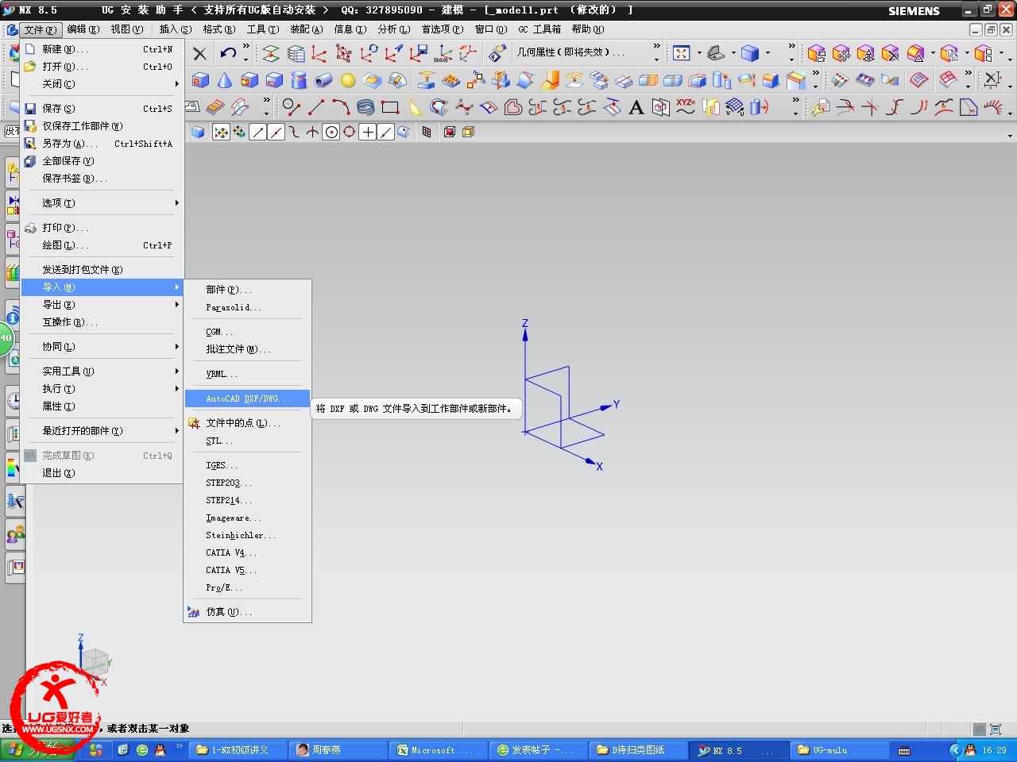Click the system tray clock 16:29

pos(994,750)
